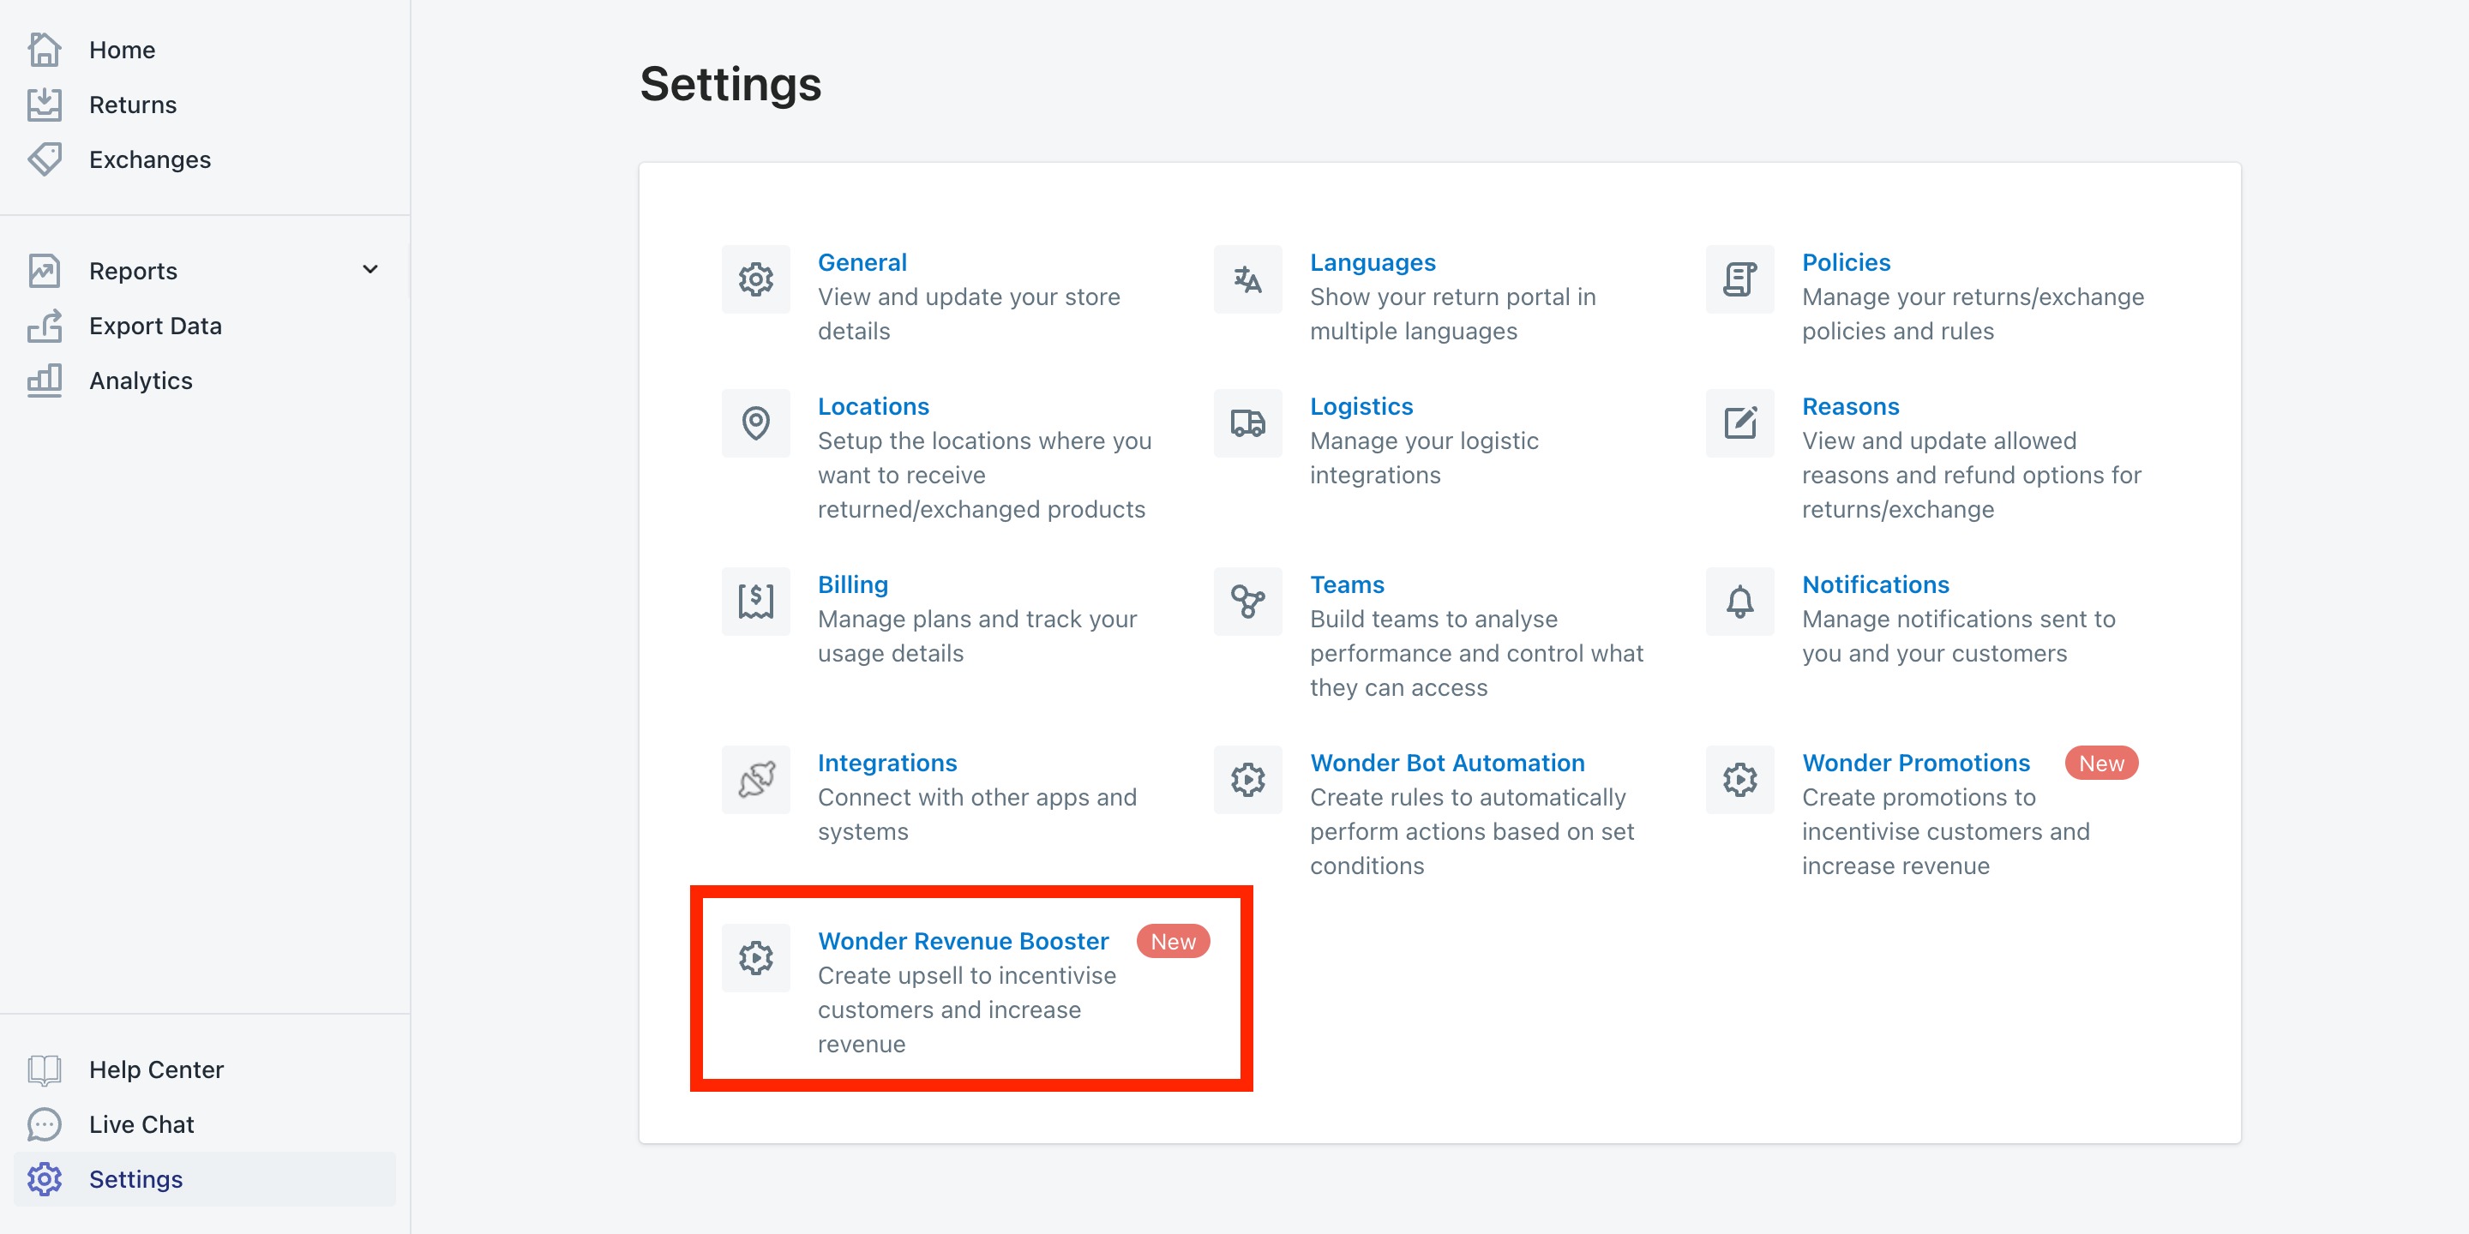Expand the Reports menu chevron

pyautogui.click(x=370, y=270)
